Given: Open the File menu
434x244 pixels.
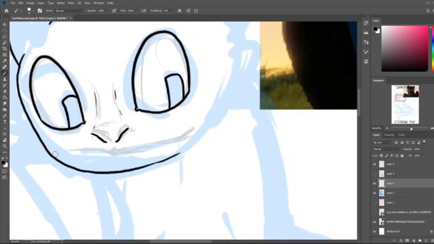Looking at the screenshot, I should point(13,3).
